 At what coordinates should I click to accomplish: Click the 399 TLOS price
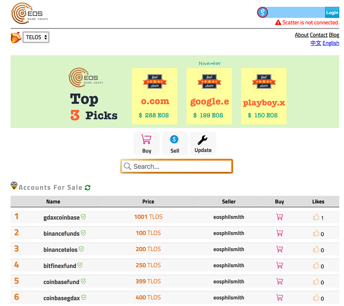click(148, 281)
